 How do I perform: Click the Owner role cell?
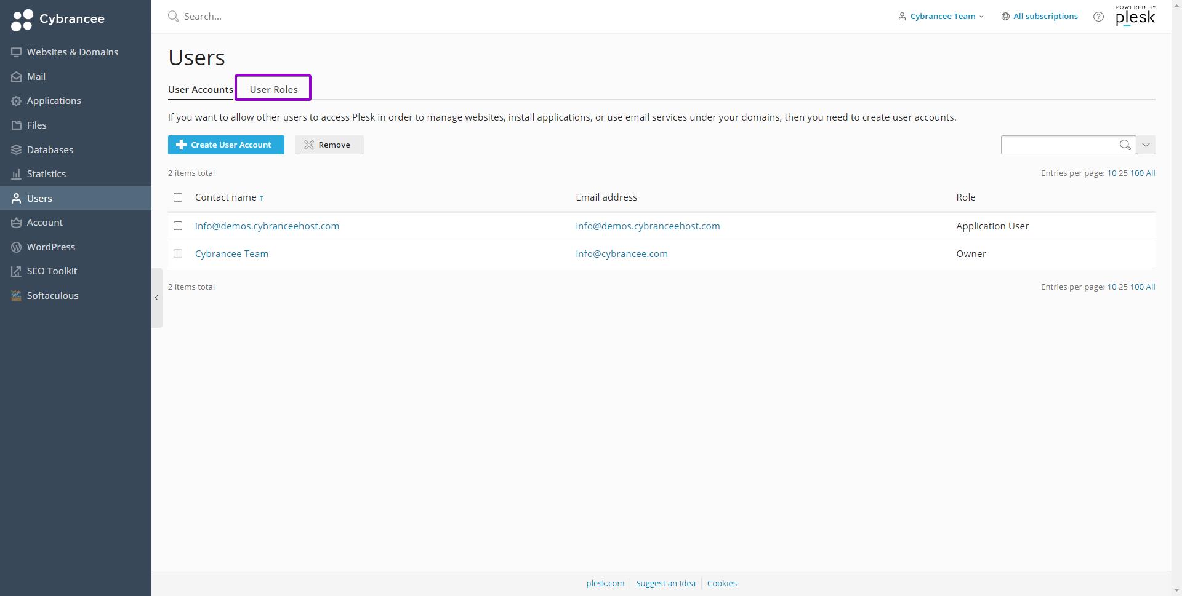[971, 254]
